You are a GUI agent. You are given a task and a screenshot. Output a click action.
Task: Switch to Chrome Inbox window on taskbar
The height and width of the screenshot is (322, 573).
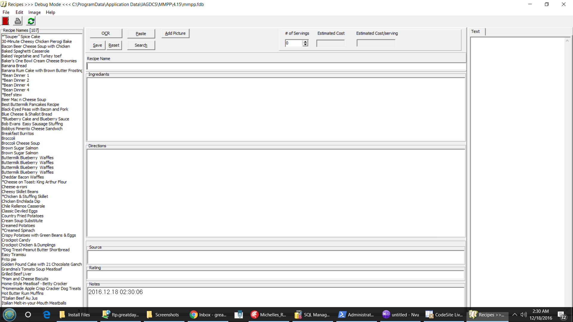[x=208, y=315]
